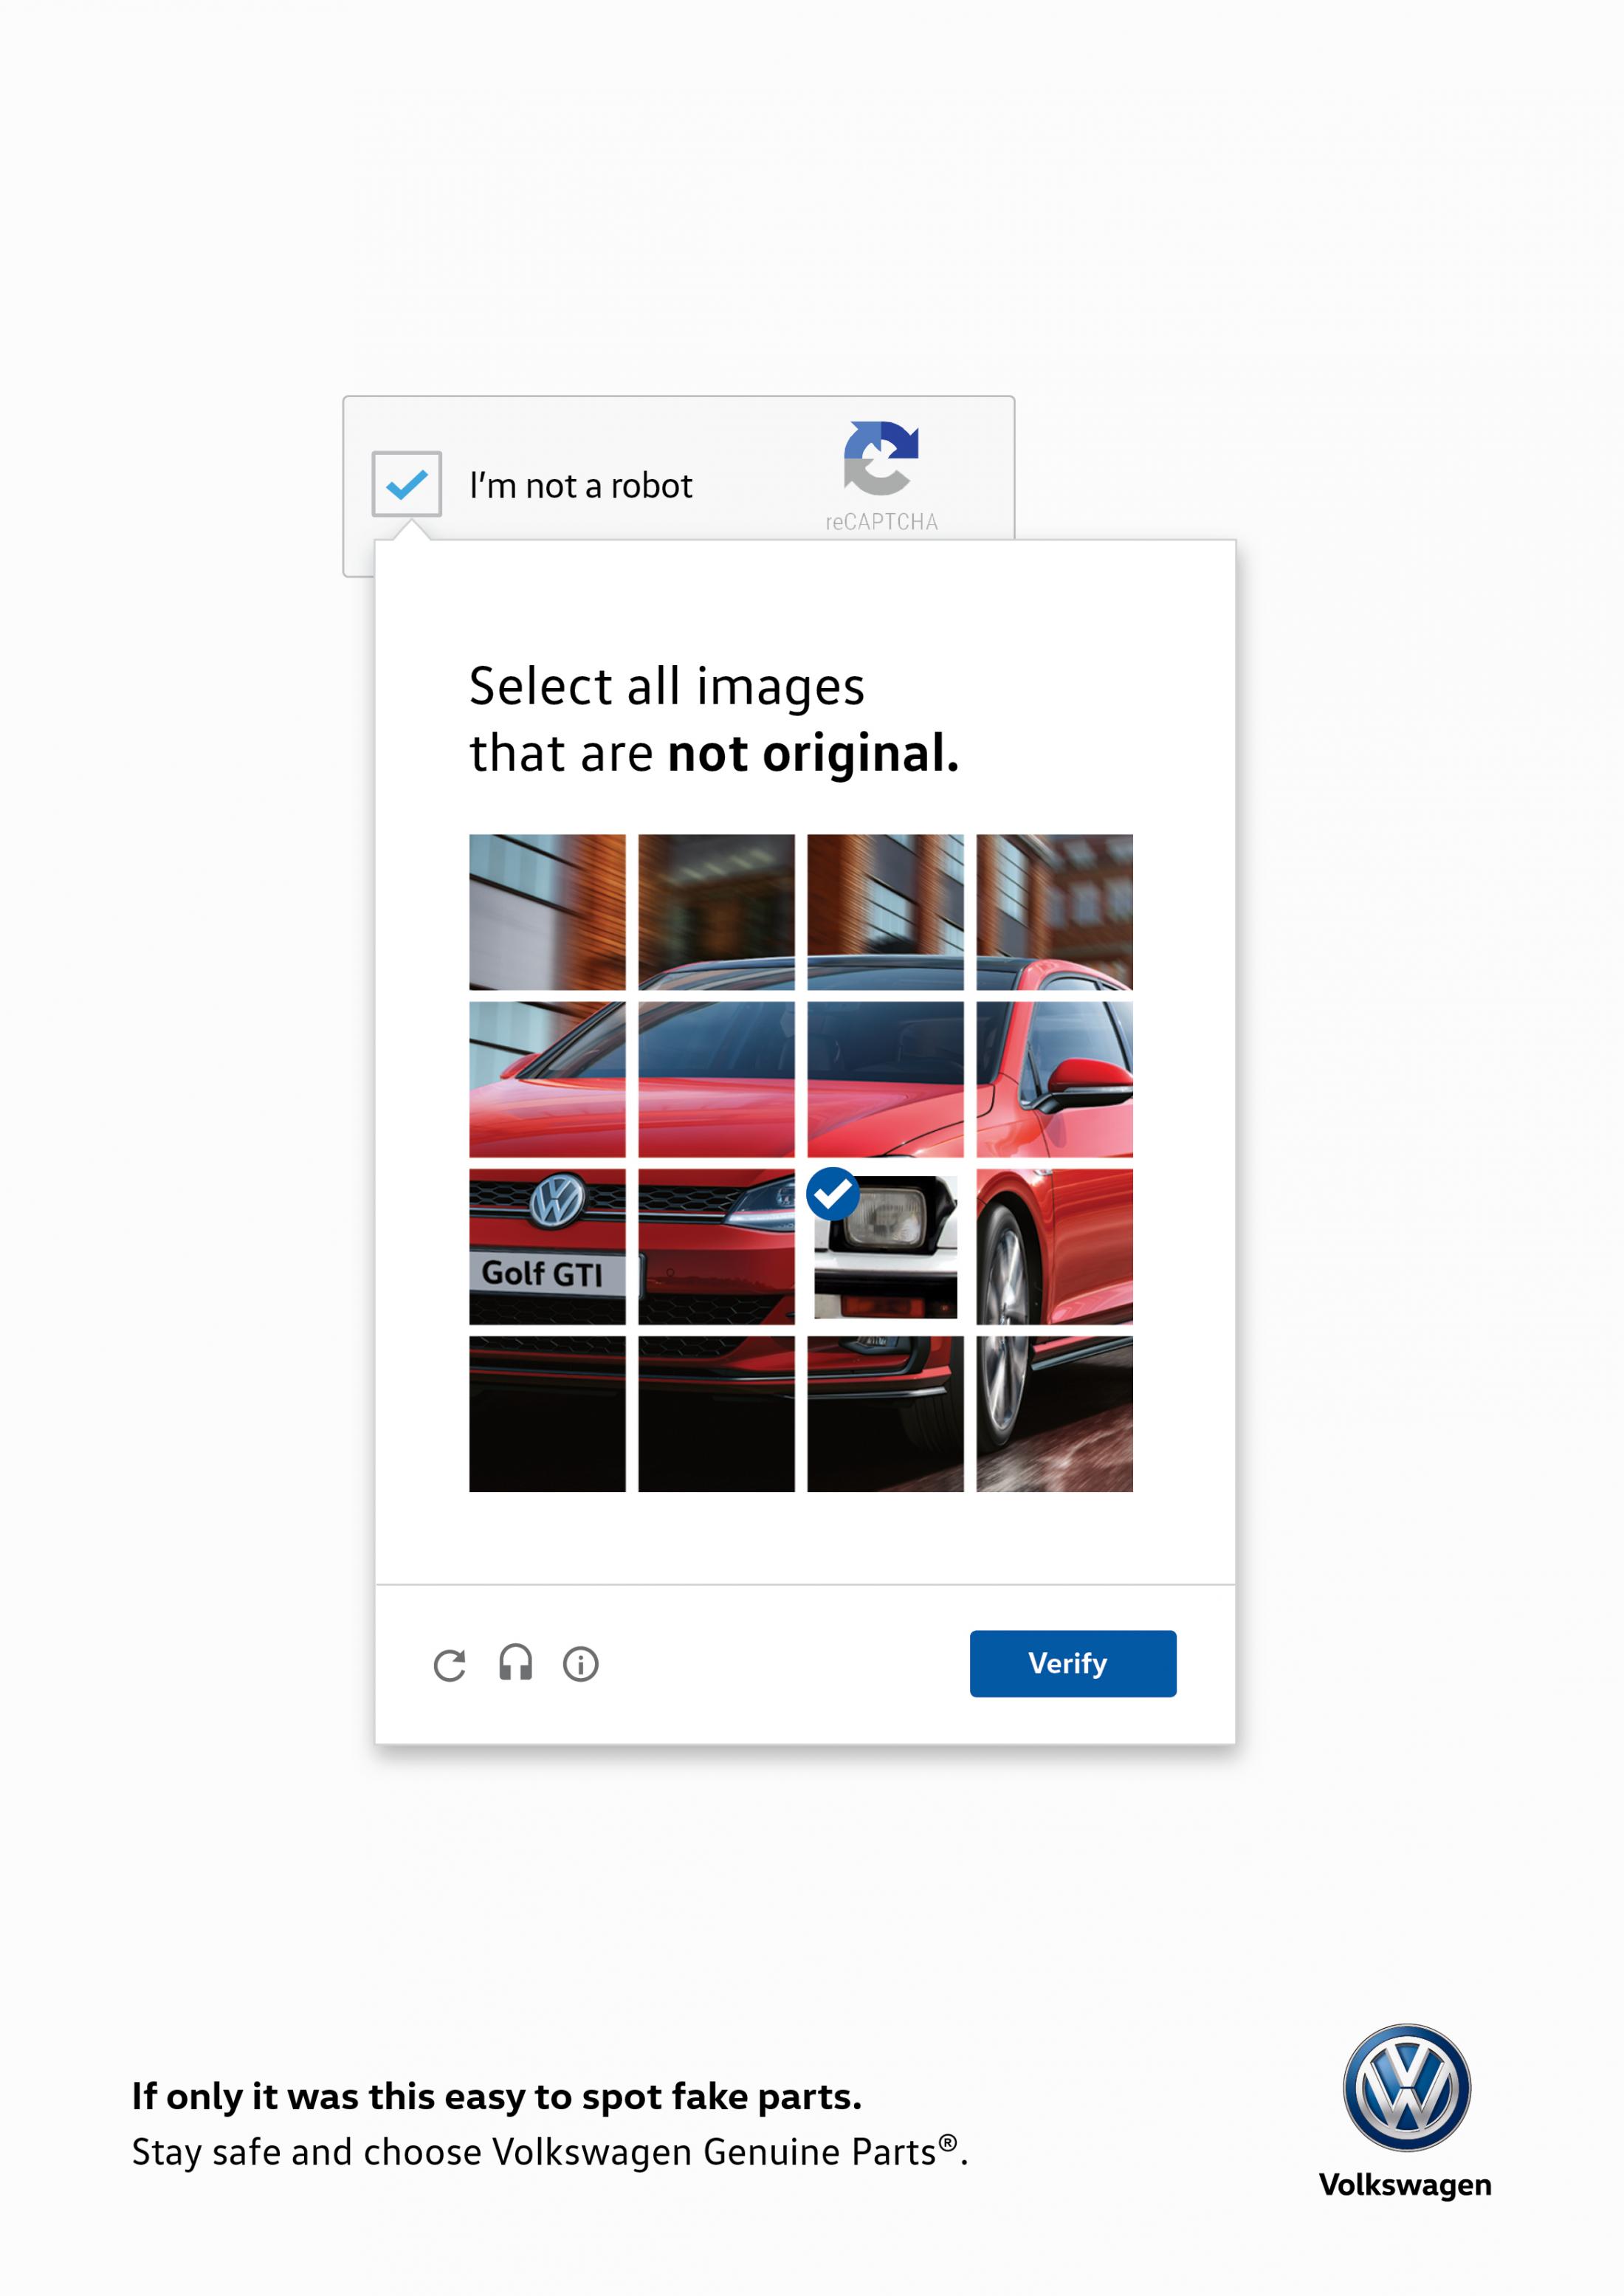Click the blue checkmark on selected tile

click(832, 1193)
